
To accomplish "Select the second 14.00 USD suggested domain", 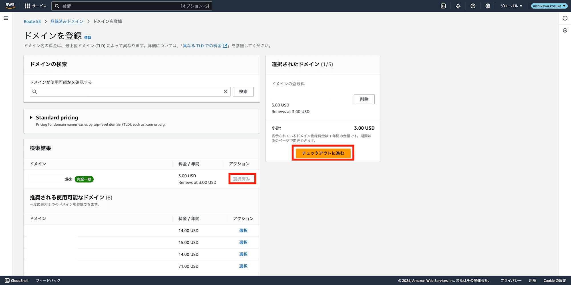I will pyautogui.click(x=243, y=254).
